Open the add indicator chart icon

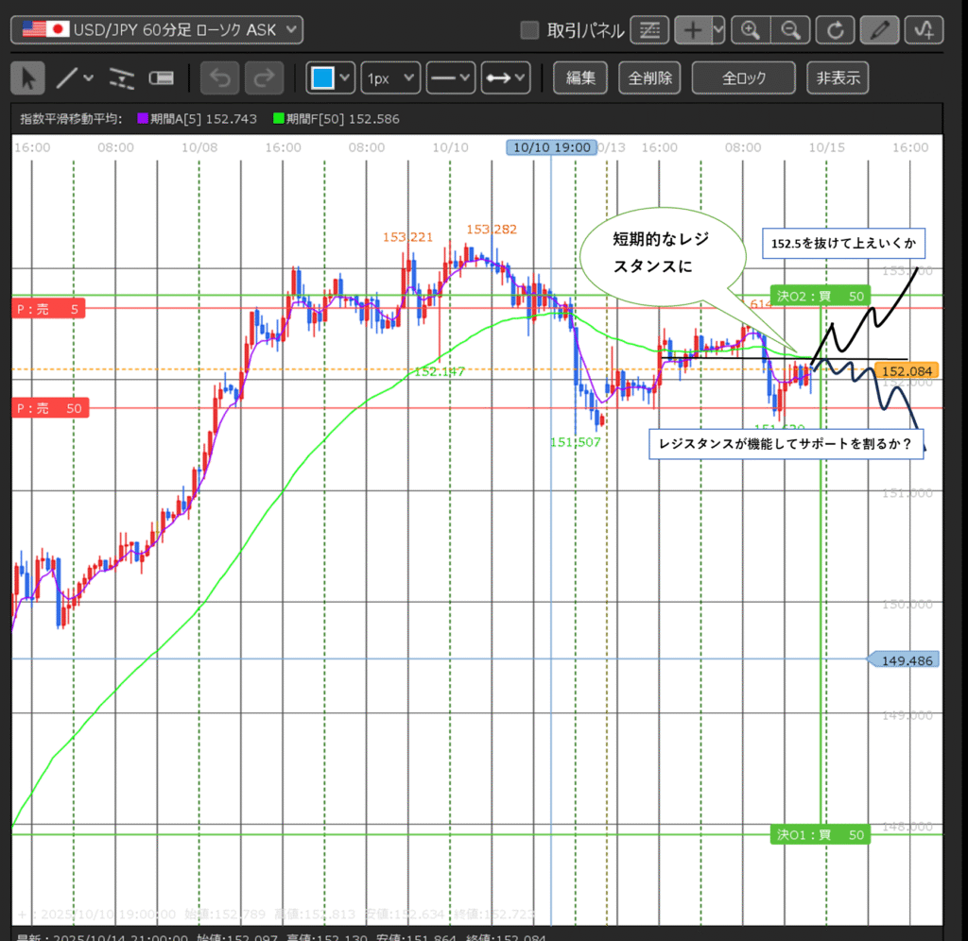(924, 30)
